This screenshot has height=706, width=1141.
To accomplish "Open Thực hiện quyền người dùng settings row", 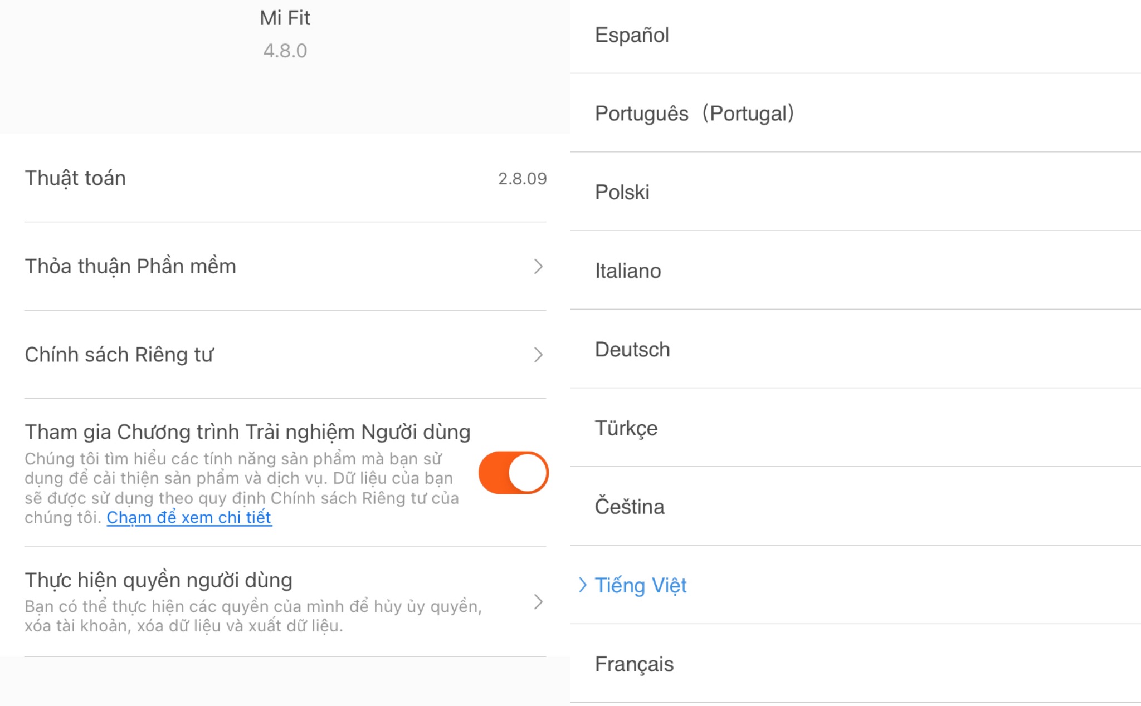I will click(285, 602).
